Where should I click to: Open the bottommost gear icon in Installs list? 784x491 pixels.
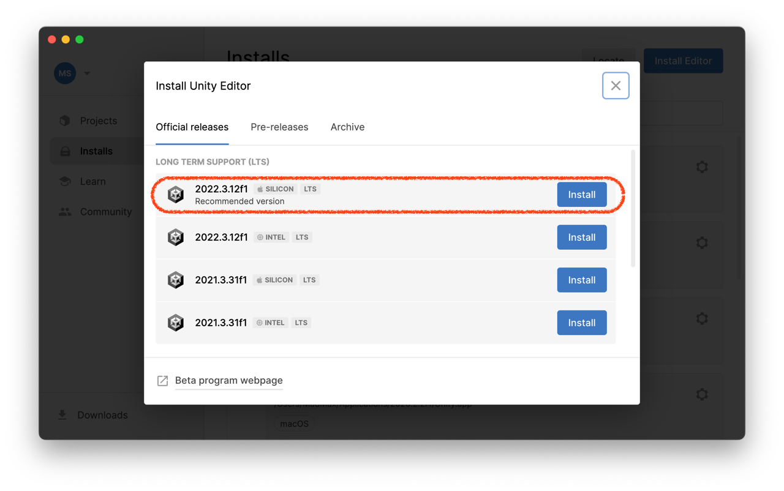[x=702, y=395]
